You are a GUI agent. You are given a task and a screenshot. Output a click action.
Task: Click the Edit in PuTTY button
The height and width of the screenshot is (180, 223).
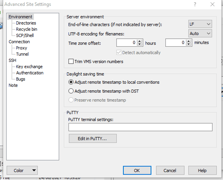pos(93,138)
